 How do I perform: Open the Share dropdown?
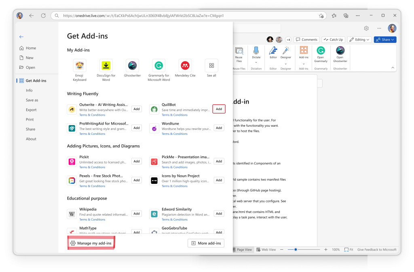[385, 40]
